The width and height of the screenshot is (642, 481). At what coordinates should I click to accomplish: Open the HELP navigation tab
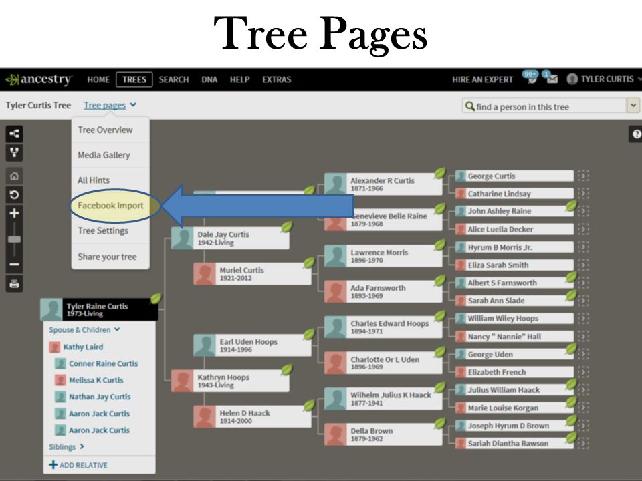click(239, 79)
